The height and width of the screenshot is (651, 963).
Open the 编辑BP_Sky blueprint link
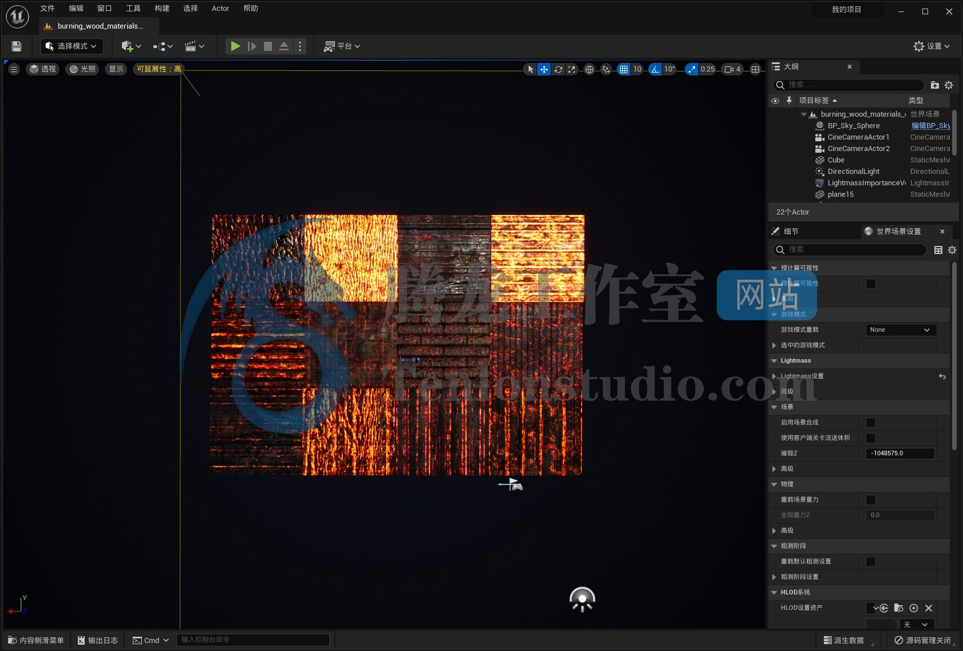tap(930, 126)
